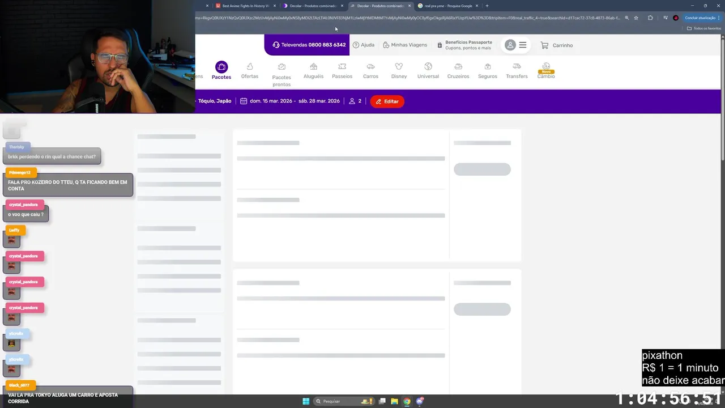
Task: Open the Windows Start menu
Action: tap(306, 401)
